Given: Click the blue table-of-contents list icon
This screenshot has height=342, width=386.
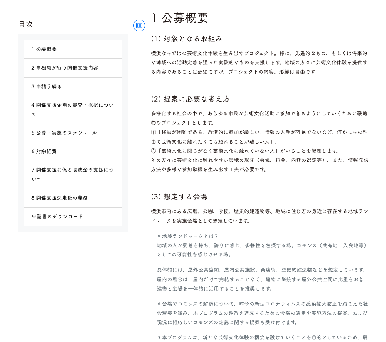Looking at the screenshot, I should click(x=139, y=25).
